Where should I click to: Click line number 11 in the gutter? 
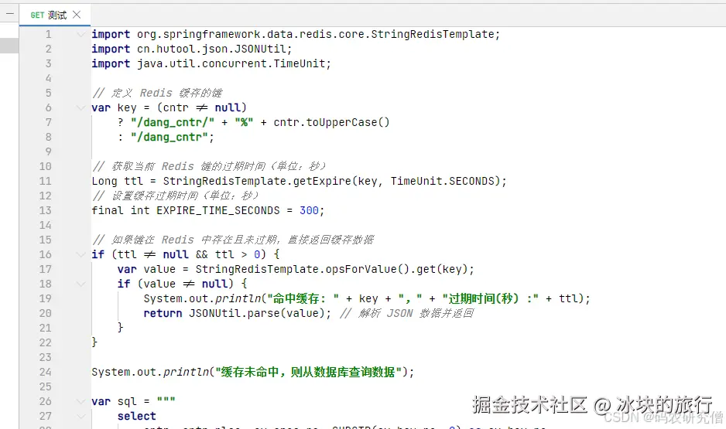tap(46, 181)
